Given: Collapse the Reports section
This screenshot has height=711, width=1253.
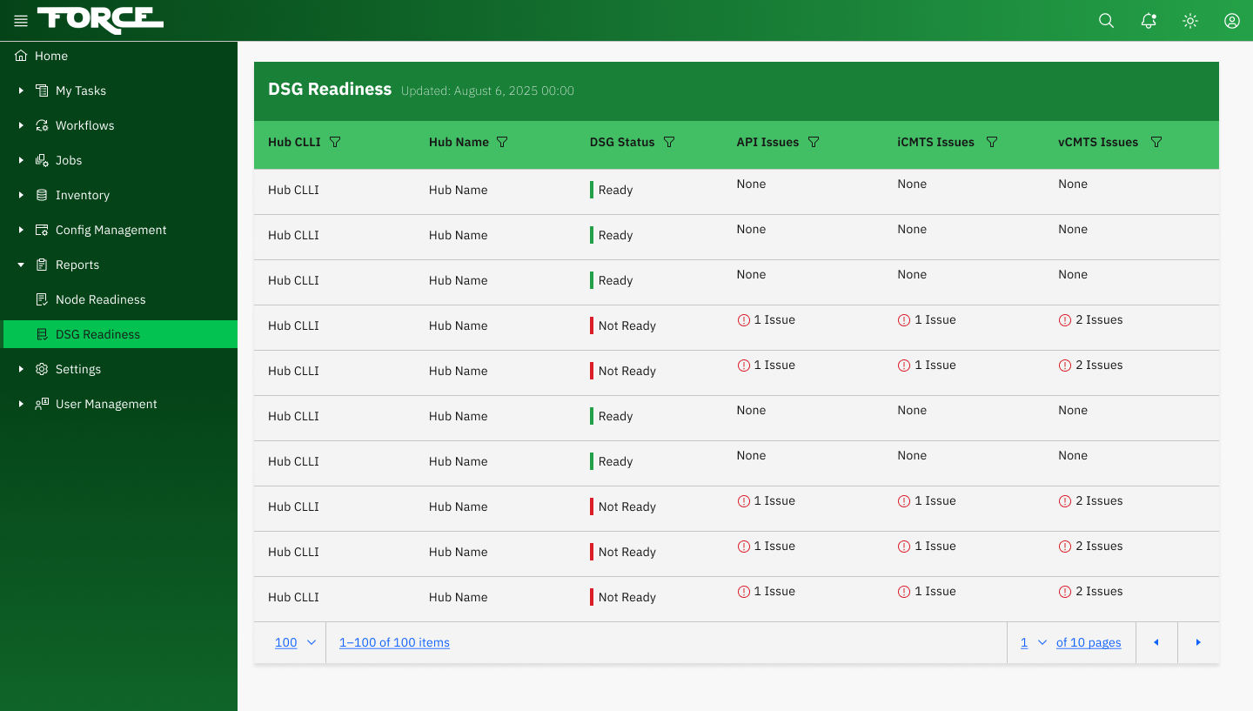Looking at the screenshot, I should pos(21,265).
